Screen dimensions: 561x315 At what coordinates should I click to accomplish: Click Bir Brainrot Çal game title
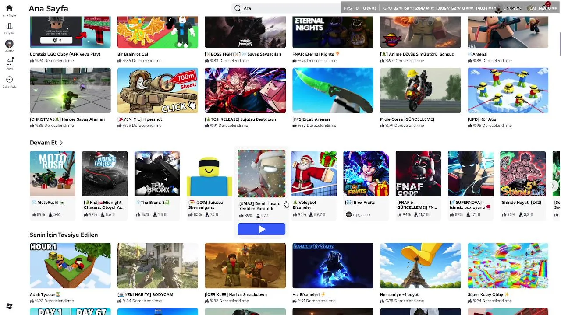coord(133,54)
